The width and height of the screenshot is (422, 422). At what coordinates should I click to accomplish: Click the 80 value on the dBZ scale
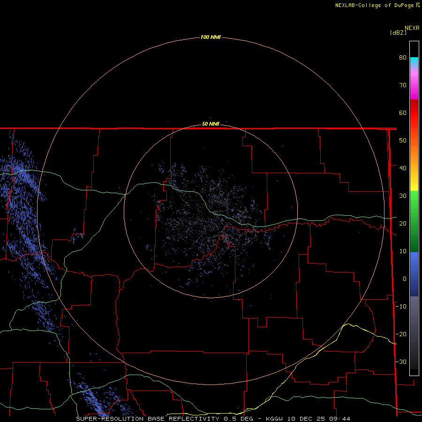point(403,58)
